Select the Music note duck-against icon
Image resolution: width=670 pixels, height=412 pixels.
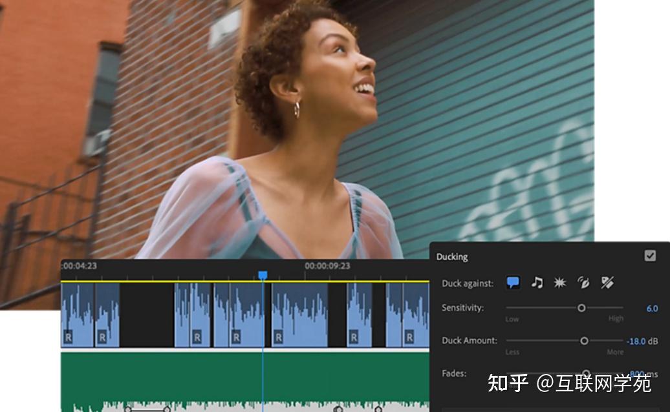coord(537,282)
